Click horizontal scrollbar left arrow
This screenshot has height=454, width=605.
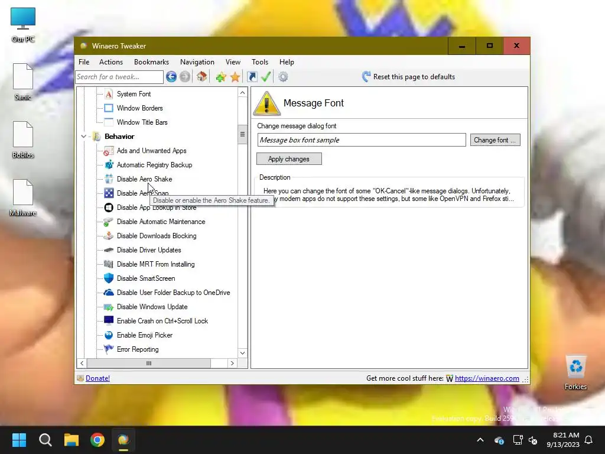point(82,364)
